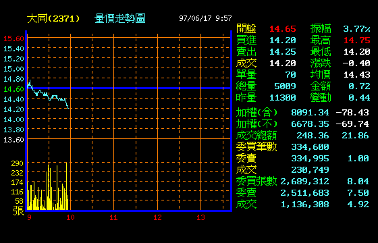Screen dimensions: 378x243
Task: Click the value 7.50
Action: pyautogui.click(x=358, y=193)
